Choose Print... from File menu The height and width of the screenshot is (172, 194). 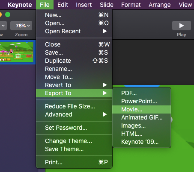tap(74, 162)
